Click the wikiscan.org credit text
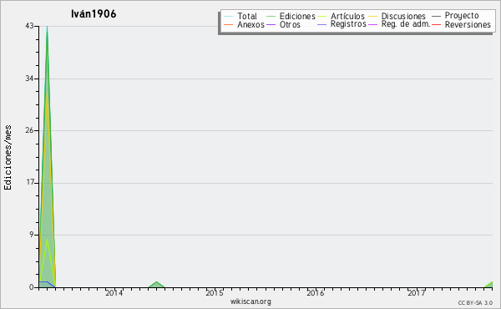501x309 pixels. coord(250,301)
